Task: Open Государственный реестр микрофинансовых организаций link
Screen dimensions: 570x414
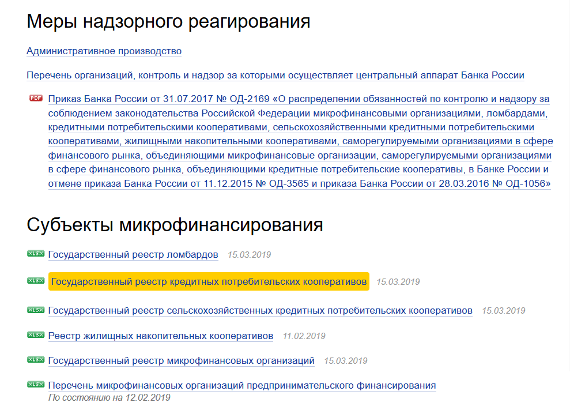Action: point(181,361)
